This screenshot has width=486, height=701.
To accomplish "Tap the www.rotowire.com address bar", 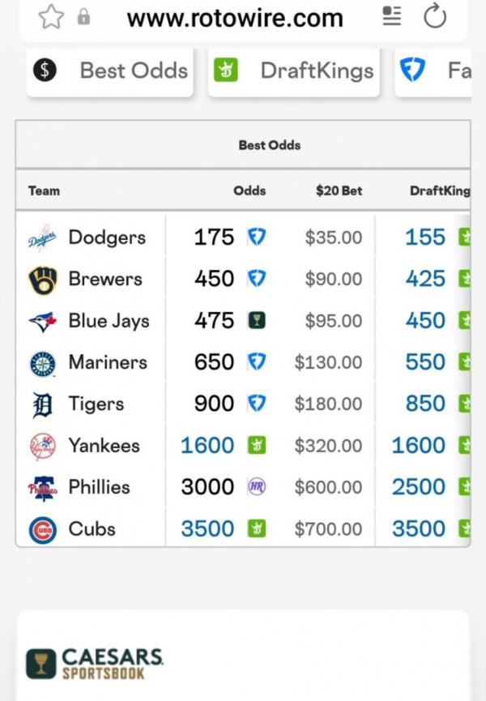I will pyautogui.click(x=235, y=18).
